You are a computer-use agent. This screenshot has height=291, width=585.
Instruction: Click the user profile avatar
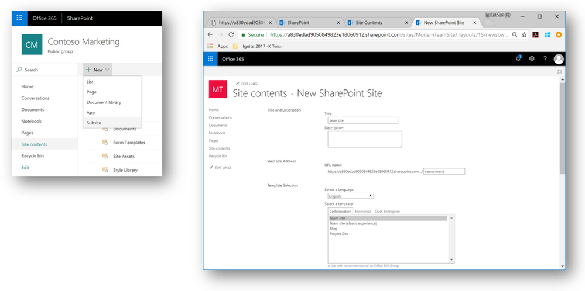pyautogui.click(x=559, y=59)
